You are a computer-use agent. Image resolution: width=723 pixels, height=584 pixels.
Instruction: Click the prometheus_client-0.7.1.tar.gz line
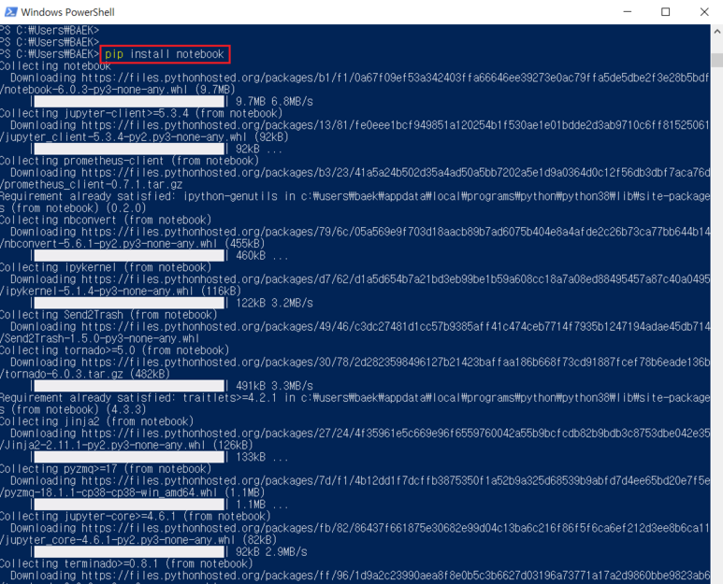click(92, 184)
